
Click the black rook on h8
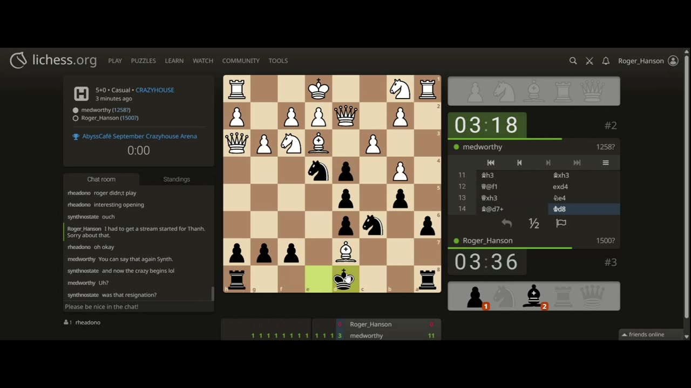point(236,279)
